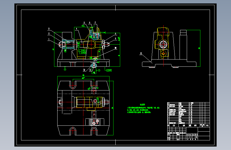Image resolution: width=231 pixels, height=150 pixels.
Task: Click part callout number 7 at top
Action: 95,23
